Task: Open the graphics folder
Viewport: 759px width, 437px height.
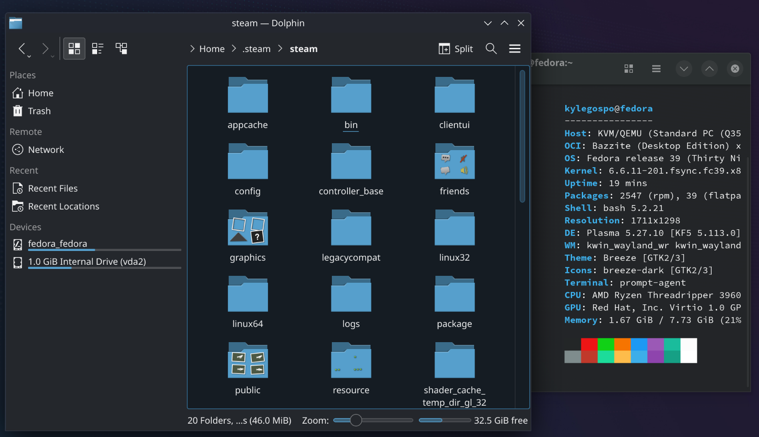Action: (x=248, y=228)
